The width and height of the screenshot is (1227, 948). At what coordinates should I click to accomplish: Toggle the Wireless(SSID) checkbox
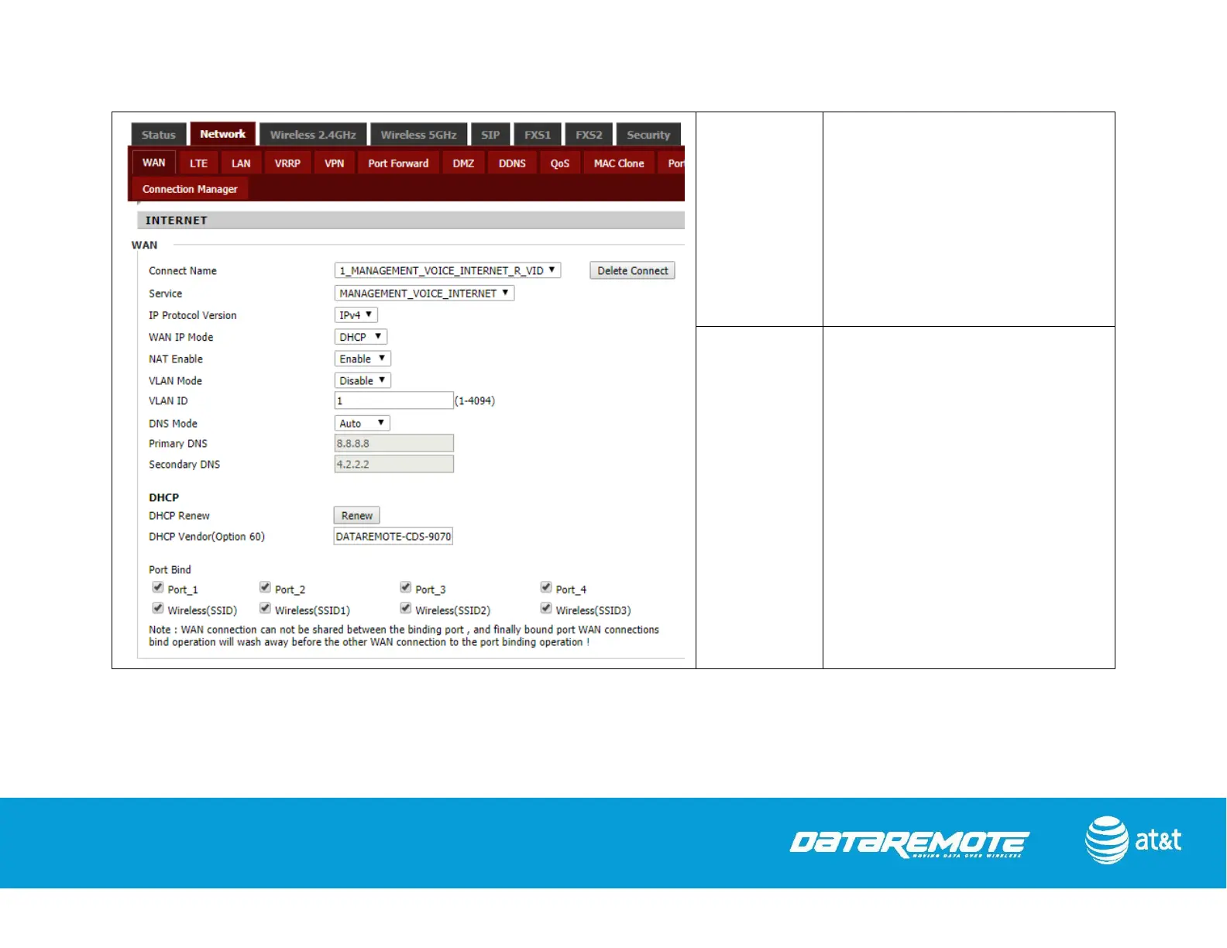(x=158, y=608)
